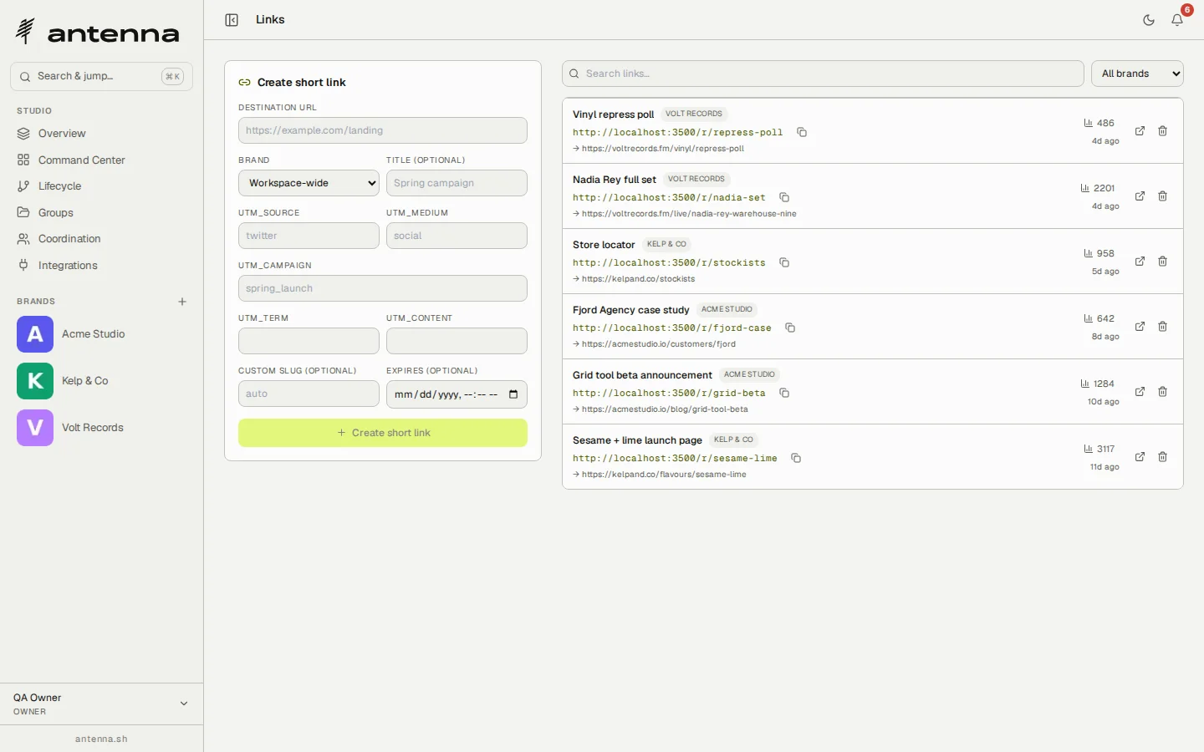Focus the Destination URL field
Viewport: 1204px width, 752px height.
[x=383, y=130]
